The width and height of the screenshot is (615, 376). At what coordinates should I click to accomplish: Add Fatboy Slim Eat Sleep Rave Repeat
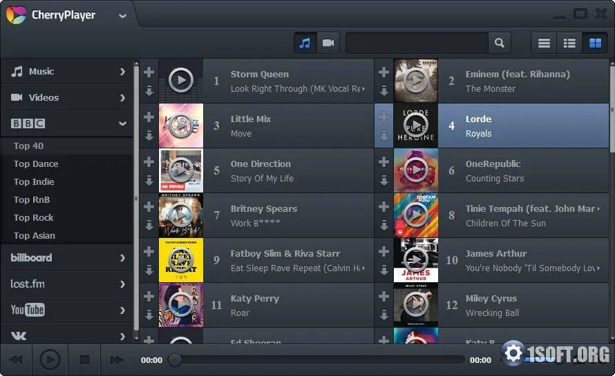pyautogui.click(x=149, y=251)
